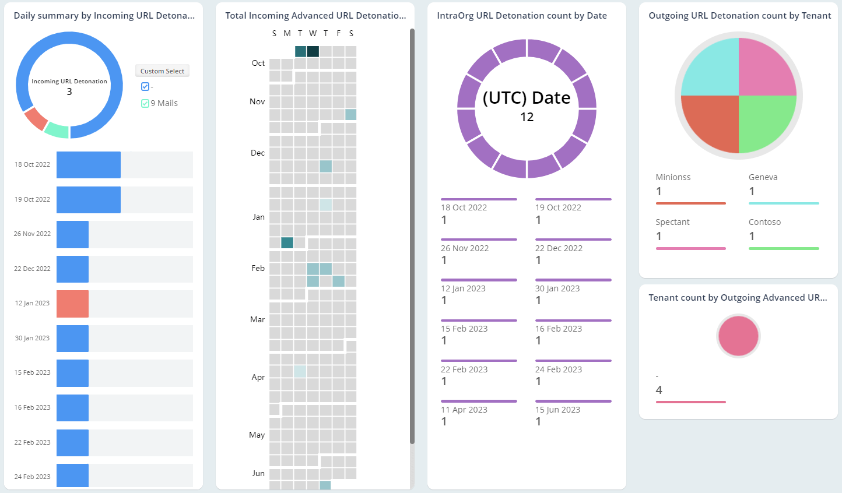Click the blue bar for 18 Oct 2022
This screenshot has height=493, width=842.
(x=87, y=164)
